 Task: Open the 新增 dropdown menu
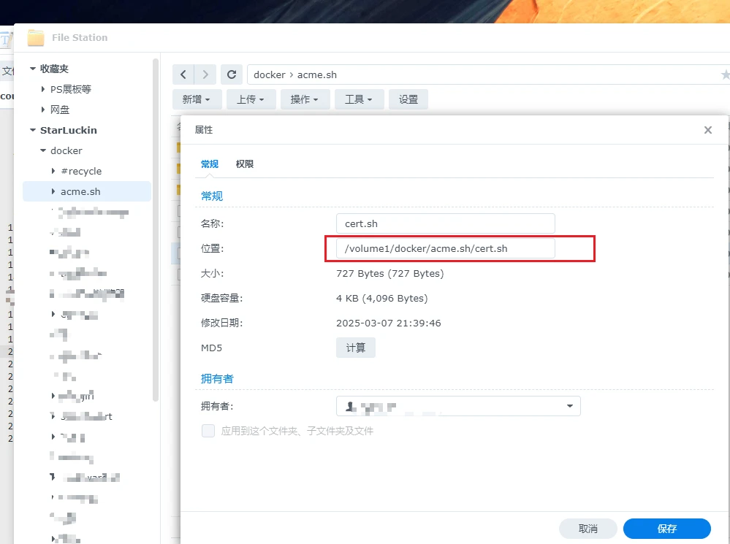[196, 99]
